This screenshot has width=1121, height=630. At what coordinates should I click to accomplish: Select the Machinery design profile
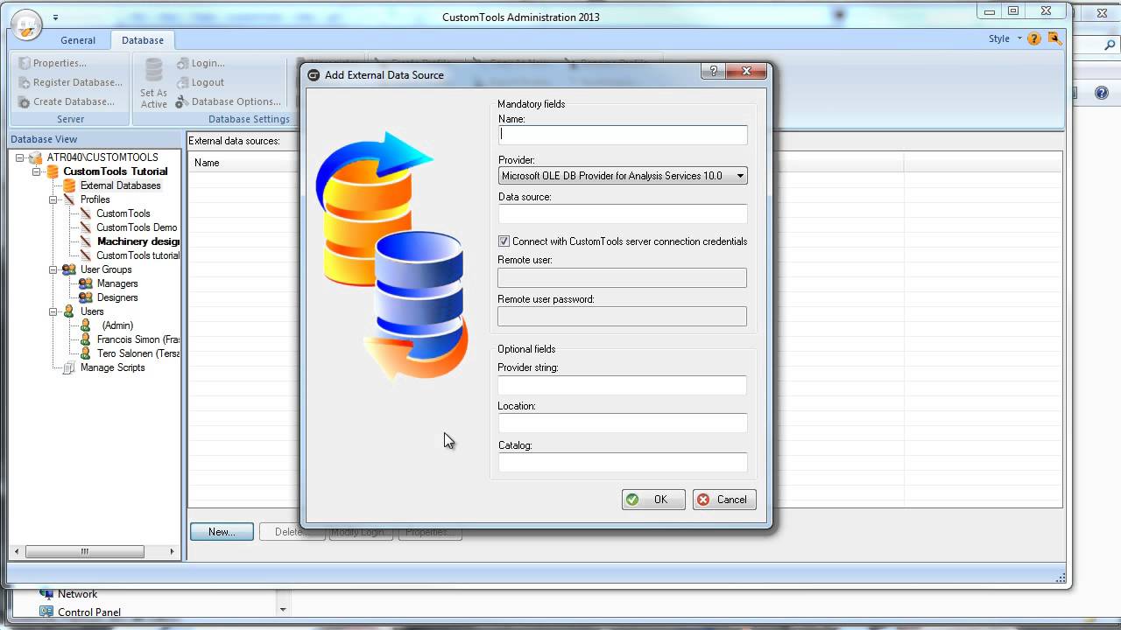click(x=138, y=241)
